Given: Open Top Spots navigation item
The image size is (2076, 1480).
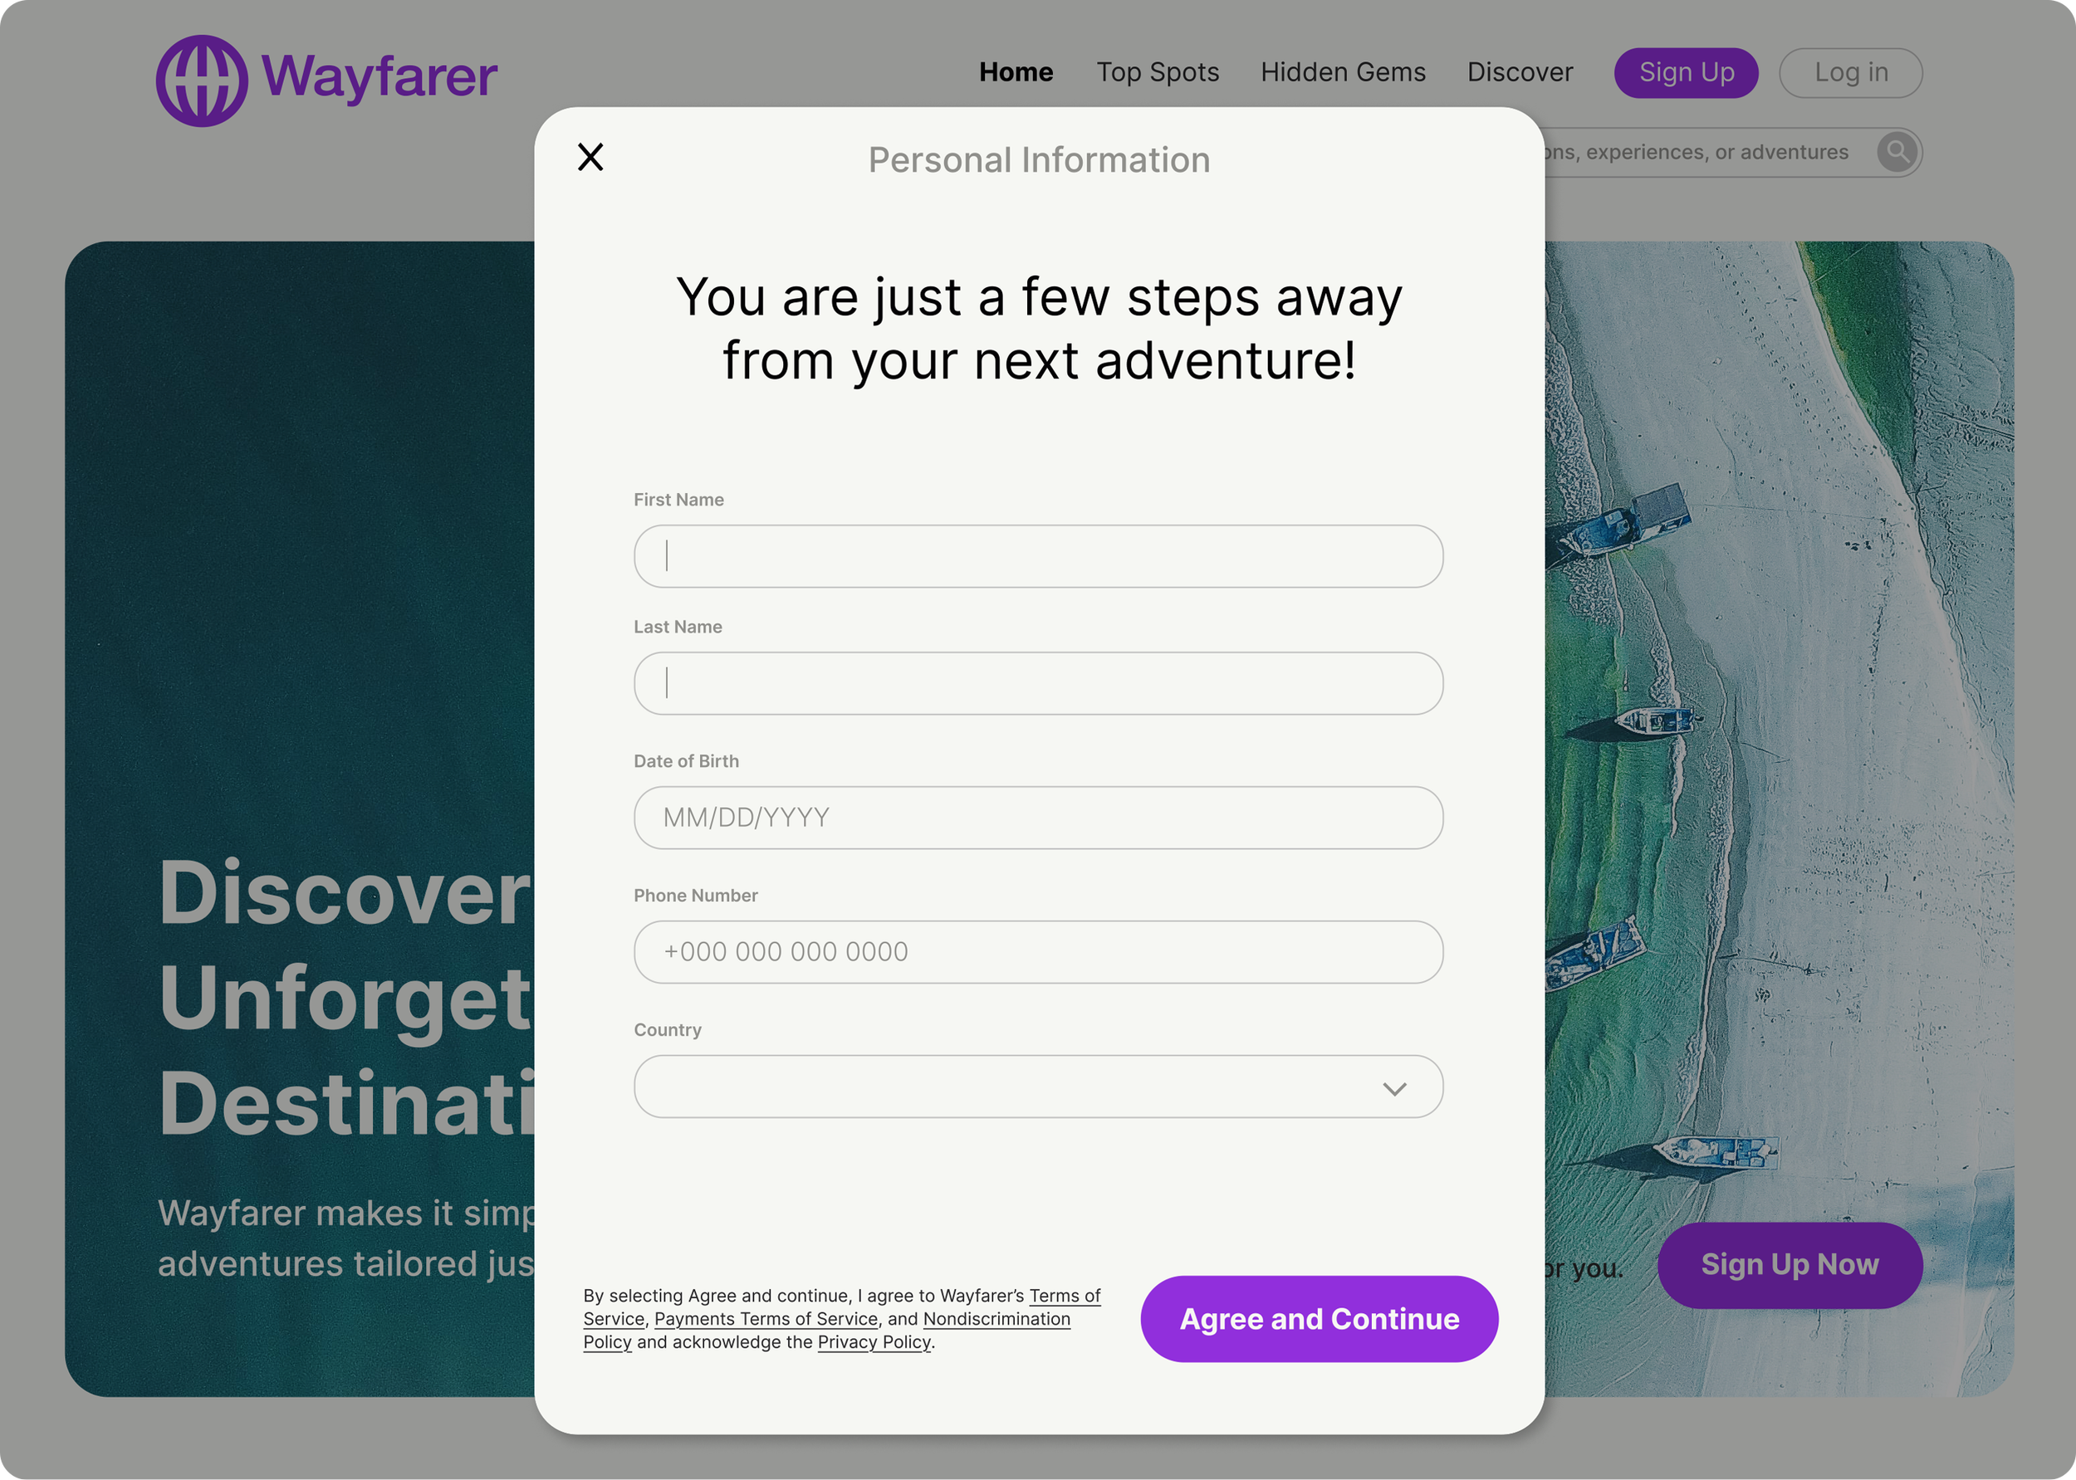Looking at the screenshot, I should point(1157,72).
